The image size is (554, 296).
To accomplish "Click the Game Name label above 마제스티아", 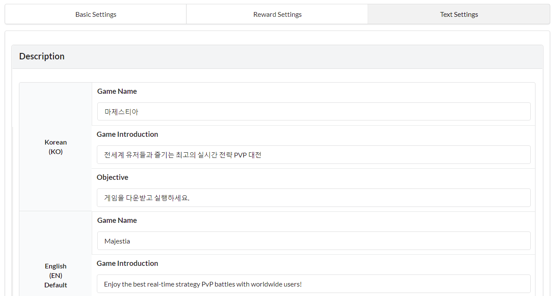I will pyautogui.click(x=117, y=91).
